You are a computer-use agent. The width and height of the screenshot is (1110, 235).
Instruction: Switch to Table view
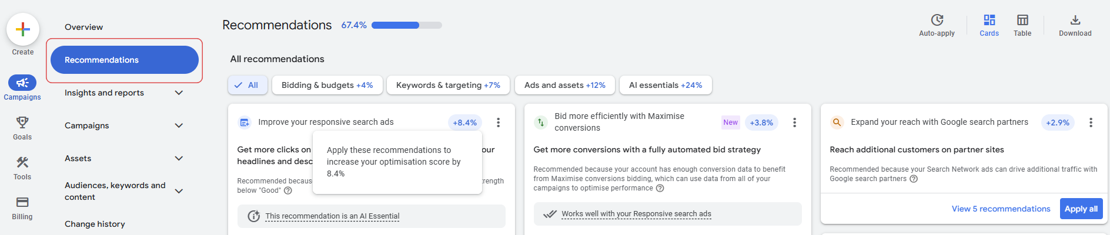[1022, 20]
